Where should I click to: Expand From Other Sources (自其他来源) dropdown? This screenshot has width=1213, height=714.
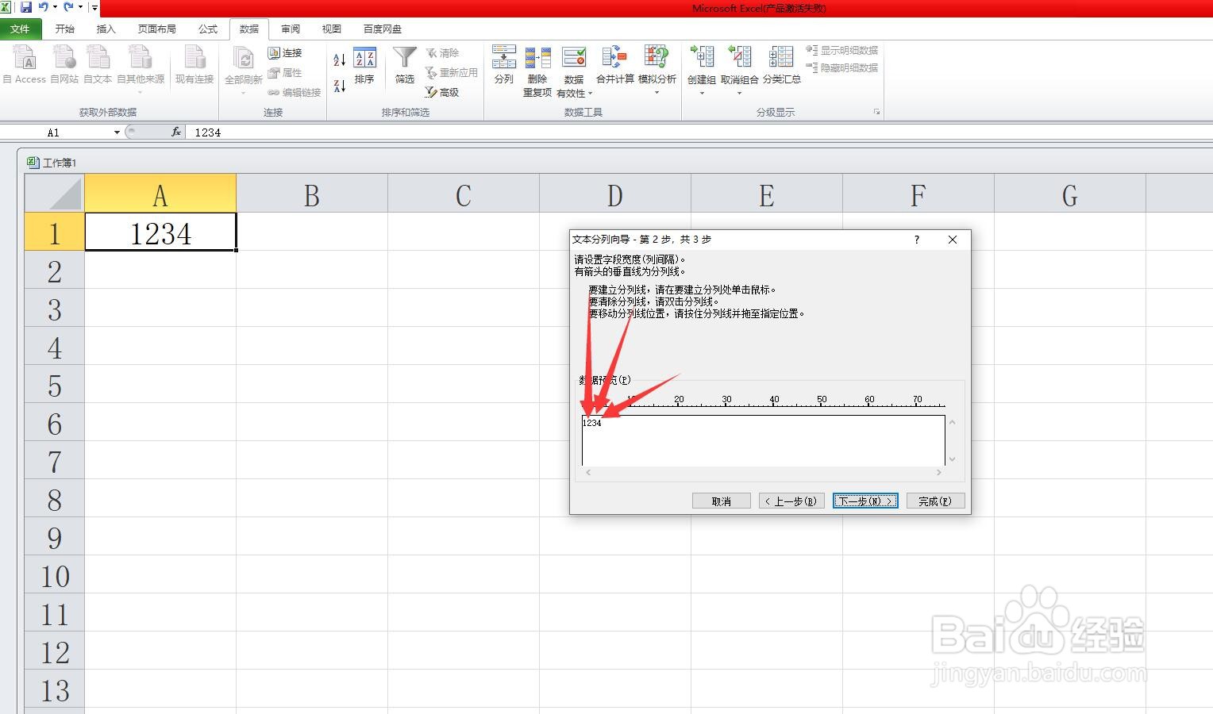click(141, 93)
